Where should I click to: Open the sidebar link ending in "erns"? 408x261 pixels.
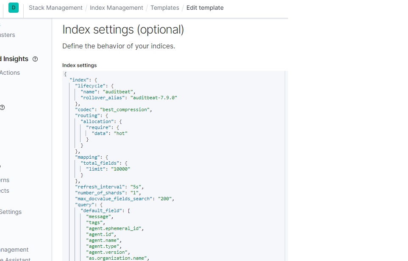pos(5,180)
